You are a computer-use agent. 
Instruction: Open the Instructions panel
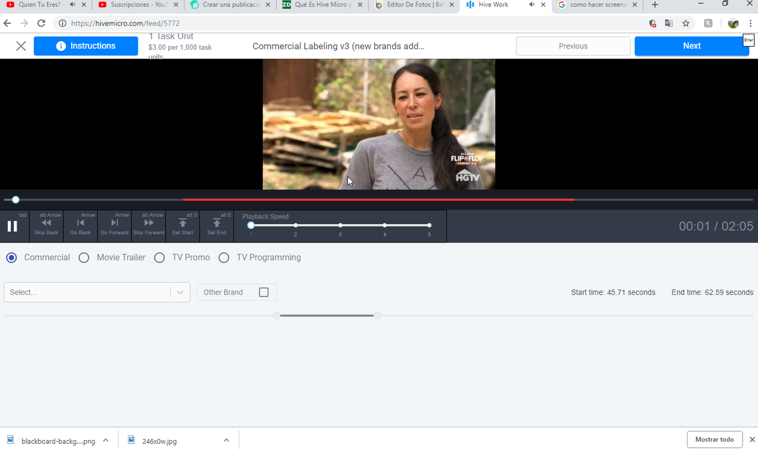86,46
